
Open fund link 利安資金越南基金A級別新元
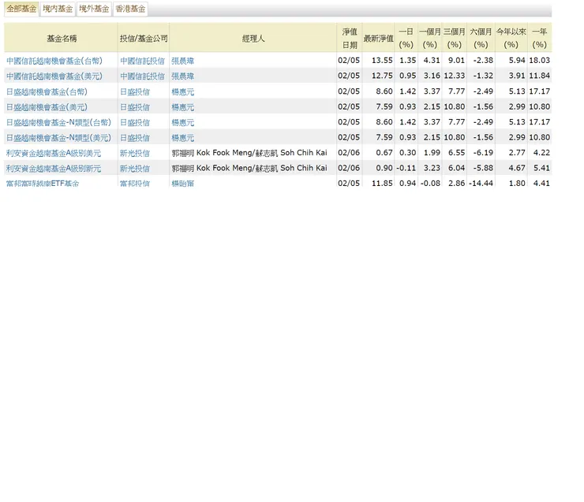pos(54,169)
